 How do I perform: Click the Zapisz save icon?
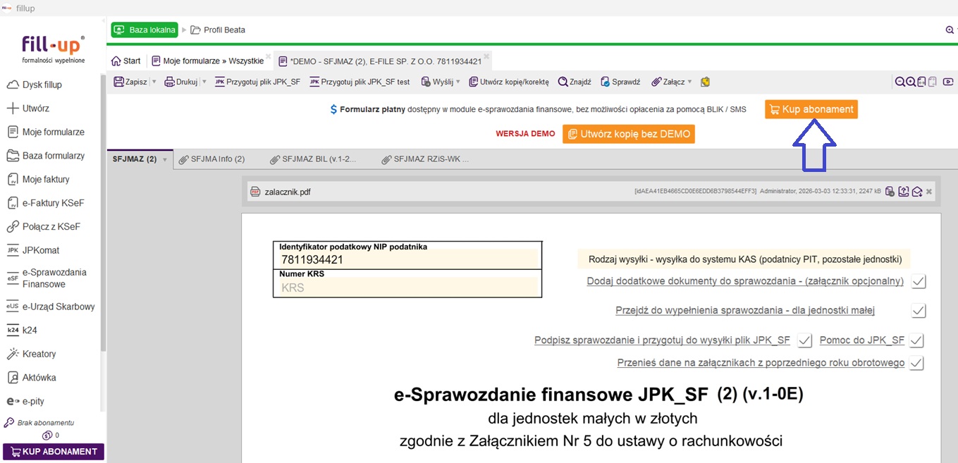[x=119, y=82]
